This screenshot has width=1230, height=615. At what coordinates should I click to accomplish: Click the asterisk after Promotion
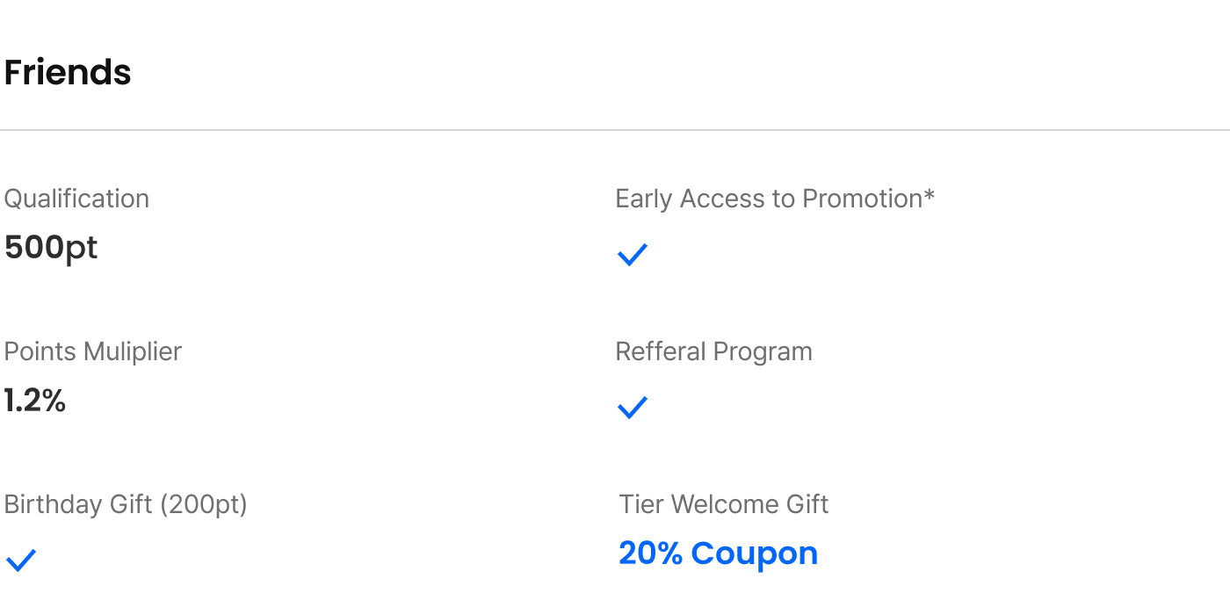[x=929, y=195]
